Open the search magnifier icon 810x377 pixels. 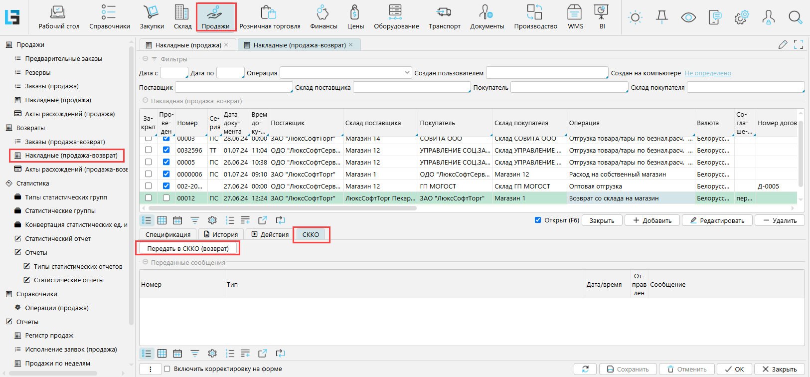[x=795, y=17]
